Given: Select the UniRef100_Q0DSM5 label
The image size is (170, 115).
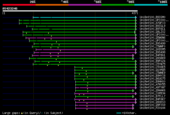Looking at the screenshot, I should coord(152,50).
